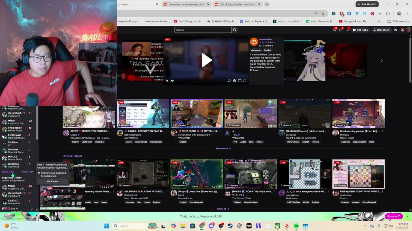Open Xbox app from the taskbar
Viewport: 412px width, 231px height.
click(277, 226)
